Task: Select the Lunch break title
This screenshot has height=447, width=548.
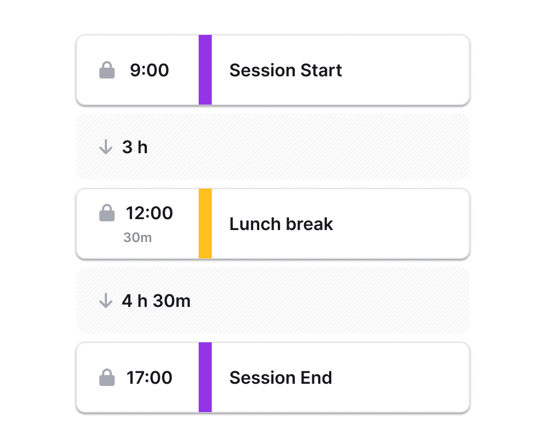Action: point(281,224)
